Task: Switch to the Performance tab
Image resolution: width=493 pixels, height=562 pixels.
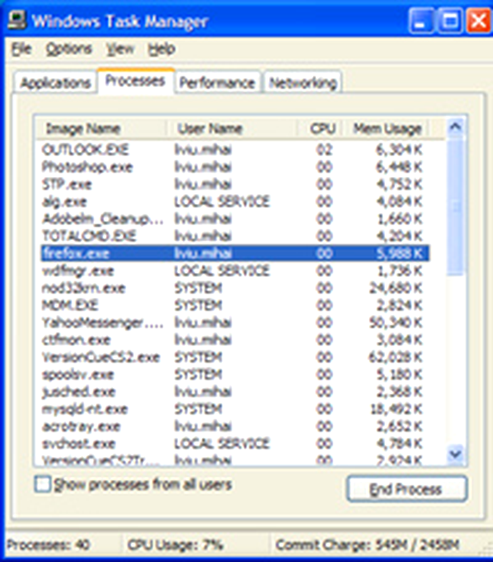Action: [218, 83]
